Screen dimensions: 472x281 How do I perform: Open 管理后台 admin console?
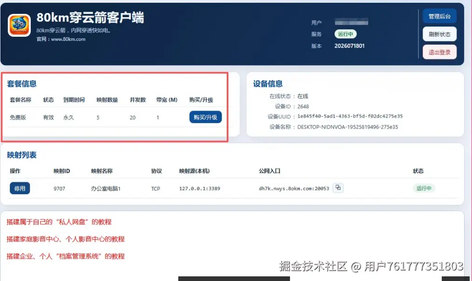[439, 16]
